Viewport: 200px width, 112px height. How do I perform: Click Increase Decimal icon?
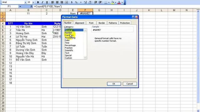click(85, 2)
